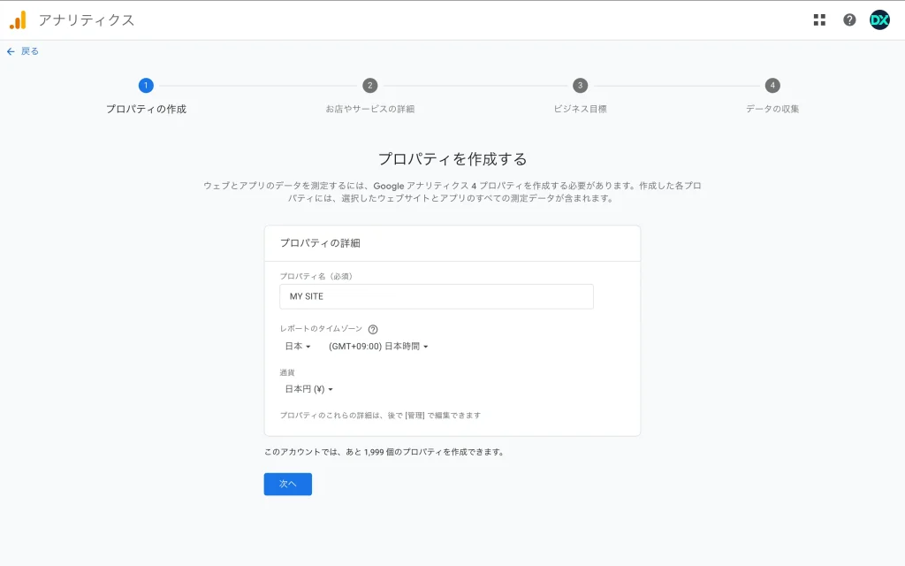This screenshot has height=566, width=905.
Task: Expand the 日本円 (¥) currency dropdown
Action: tap(308, 389)
